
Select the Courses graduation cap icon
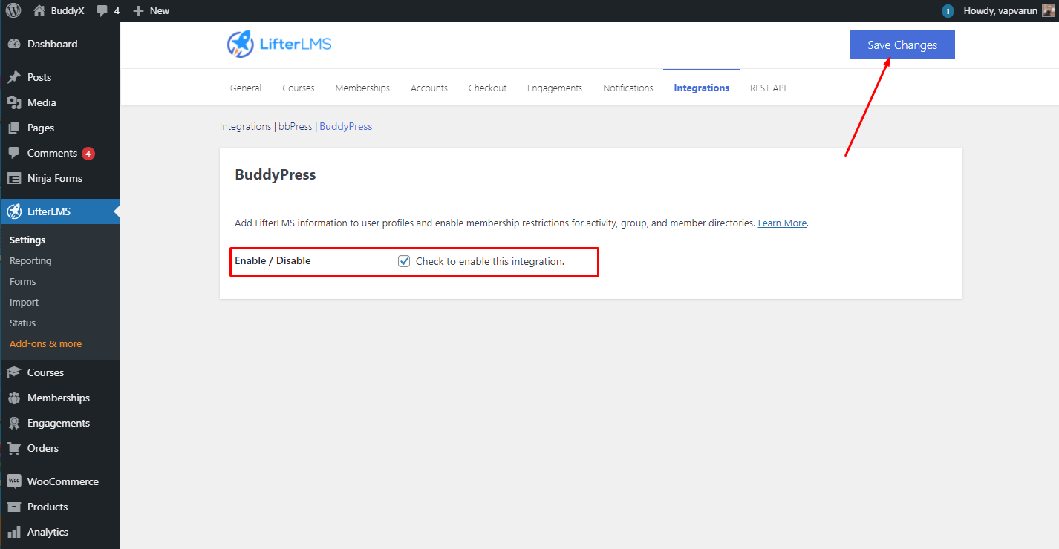(16, 372)
